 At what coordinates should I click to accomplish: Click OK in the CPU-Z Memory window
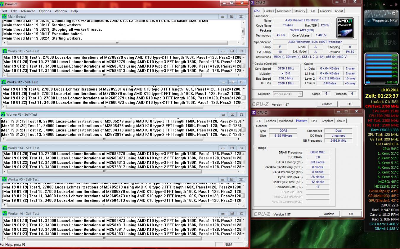tap(351, 214)
